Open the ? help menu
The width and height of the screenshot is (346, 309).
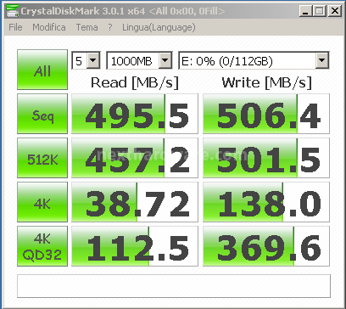[x=110, y=27]
